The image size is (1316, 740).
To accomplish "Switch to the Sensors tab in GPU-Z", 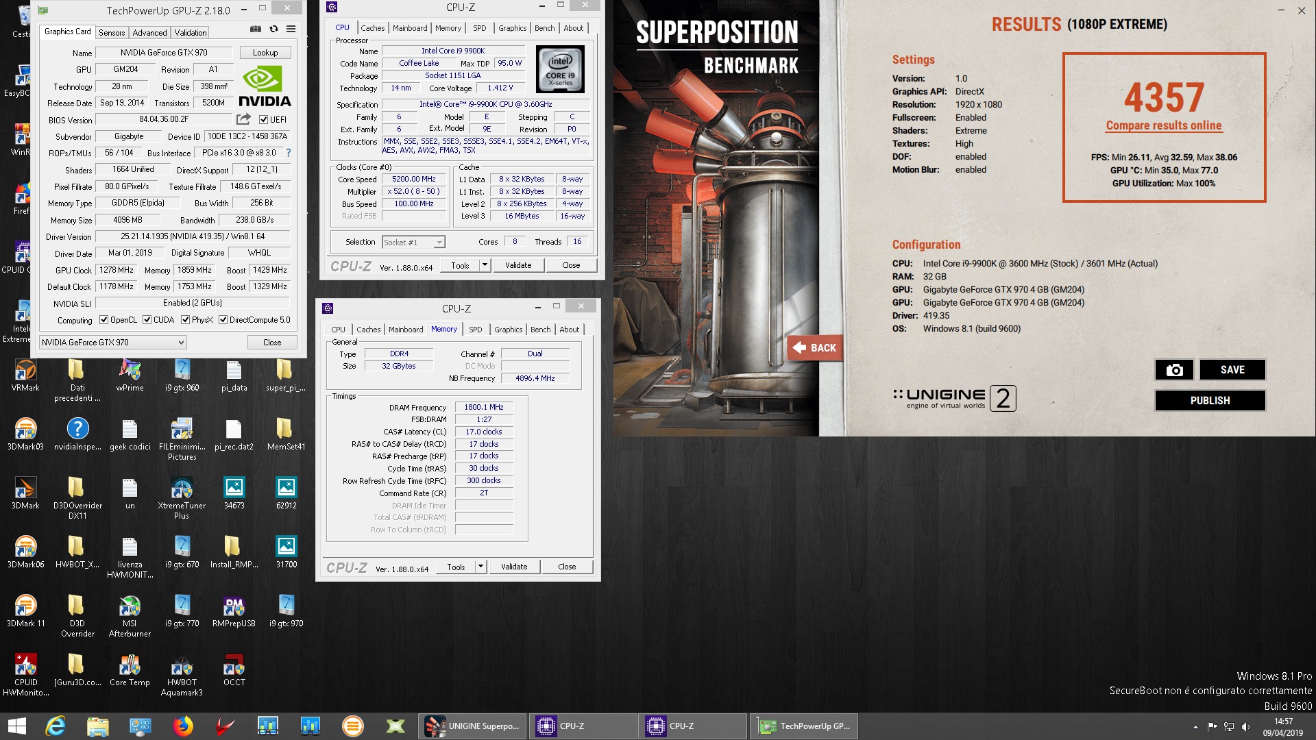I will tap(112, 32).
